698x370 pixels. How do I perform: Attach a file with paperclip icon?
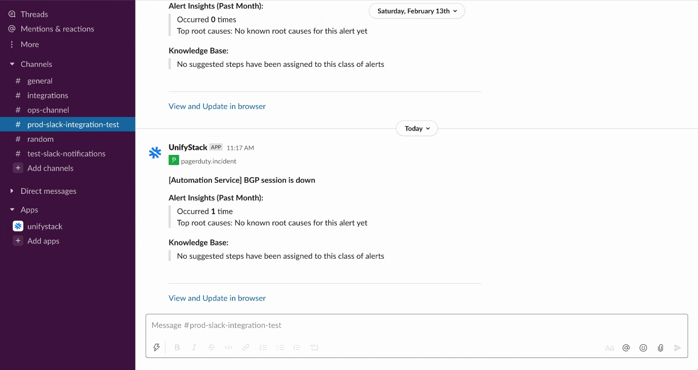point(660,348)
